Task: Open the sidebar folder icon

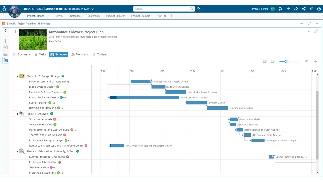Action: tap(5, 54)
